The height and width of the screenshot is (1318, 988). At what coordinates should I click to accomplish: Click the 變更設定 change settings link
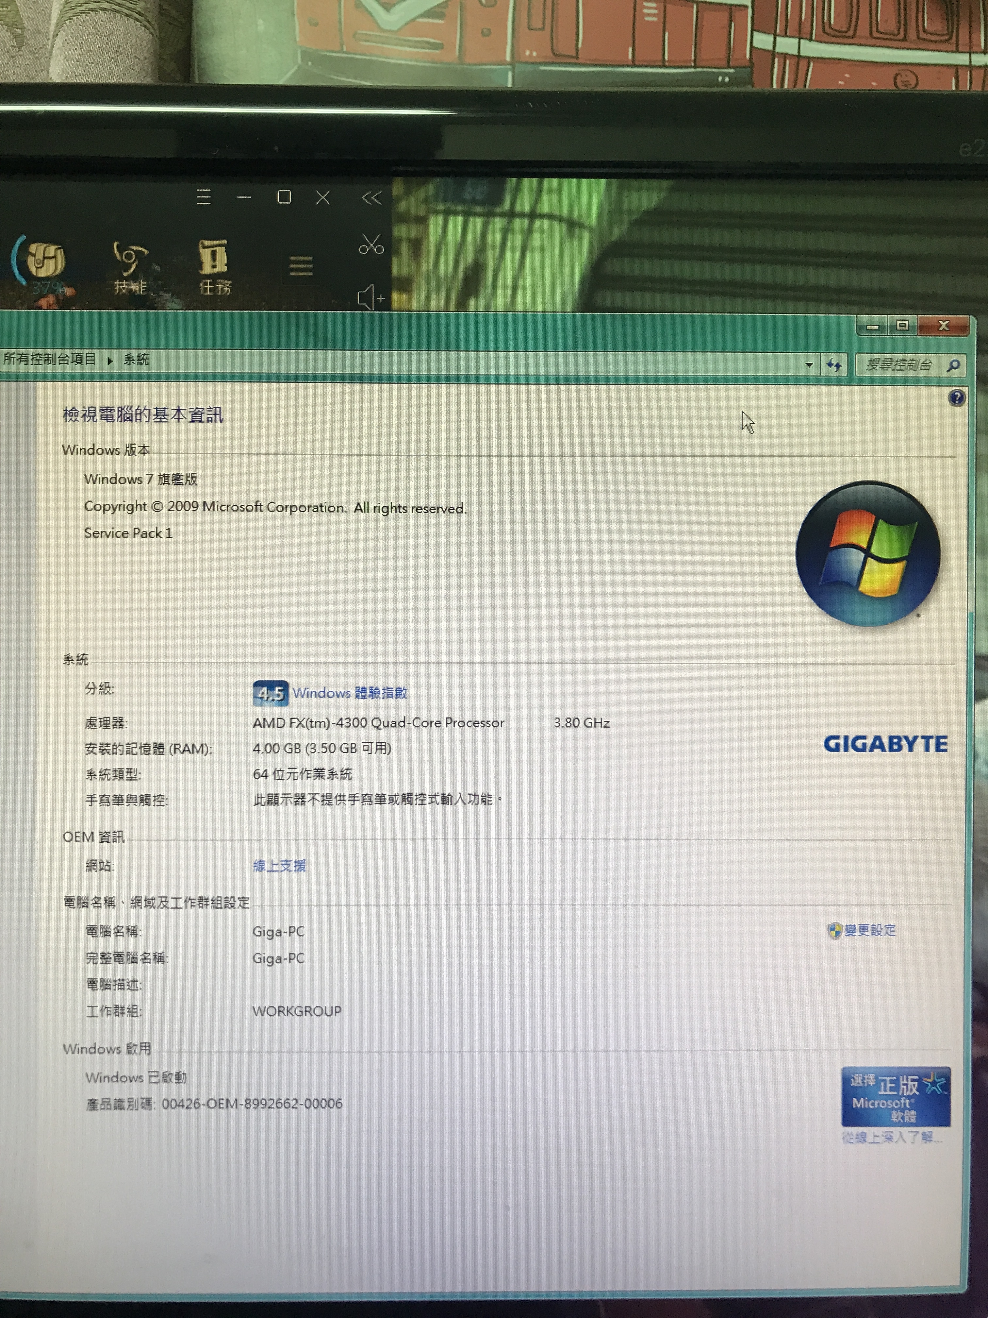click(869, 930)
